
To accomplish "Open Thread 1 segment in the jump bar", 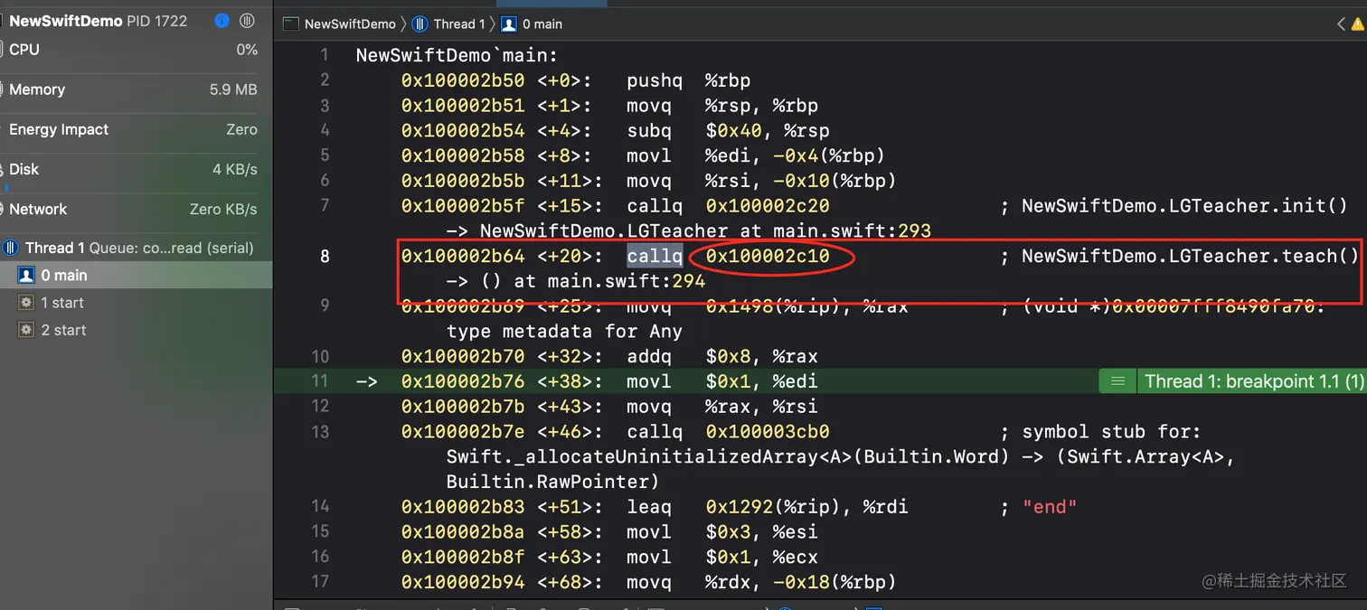I will (x=449, y=24).
